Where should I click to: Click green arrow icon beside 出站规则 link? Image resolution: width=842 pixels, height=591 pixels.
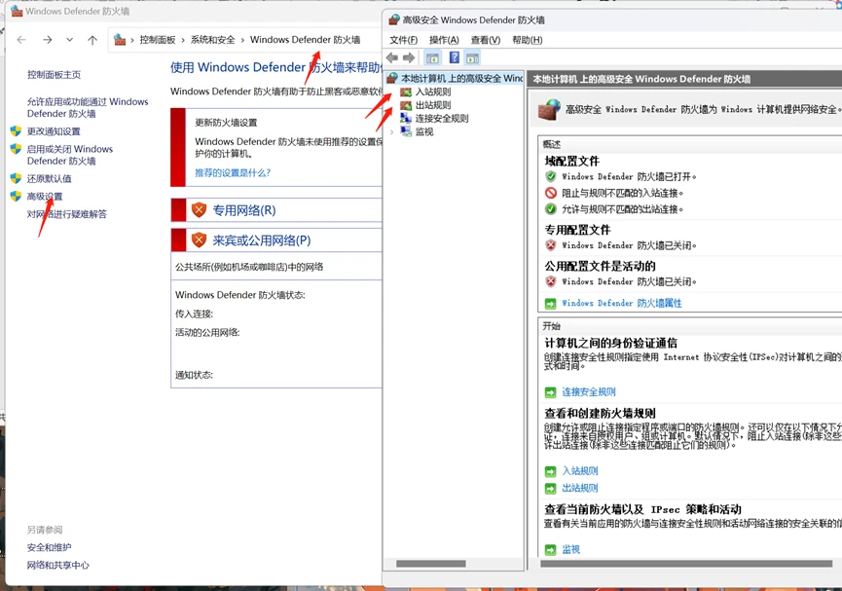pyautogui.click(x=550, y=489)
